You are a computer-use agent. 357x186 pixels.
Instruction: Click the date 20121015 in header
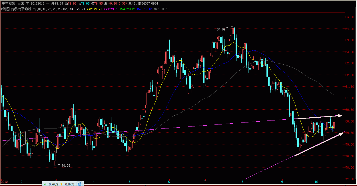click(37, 3)
